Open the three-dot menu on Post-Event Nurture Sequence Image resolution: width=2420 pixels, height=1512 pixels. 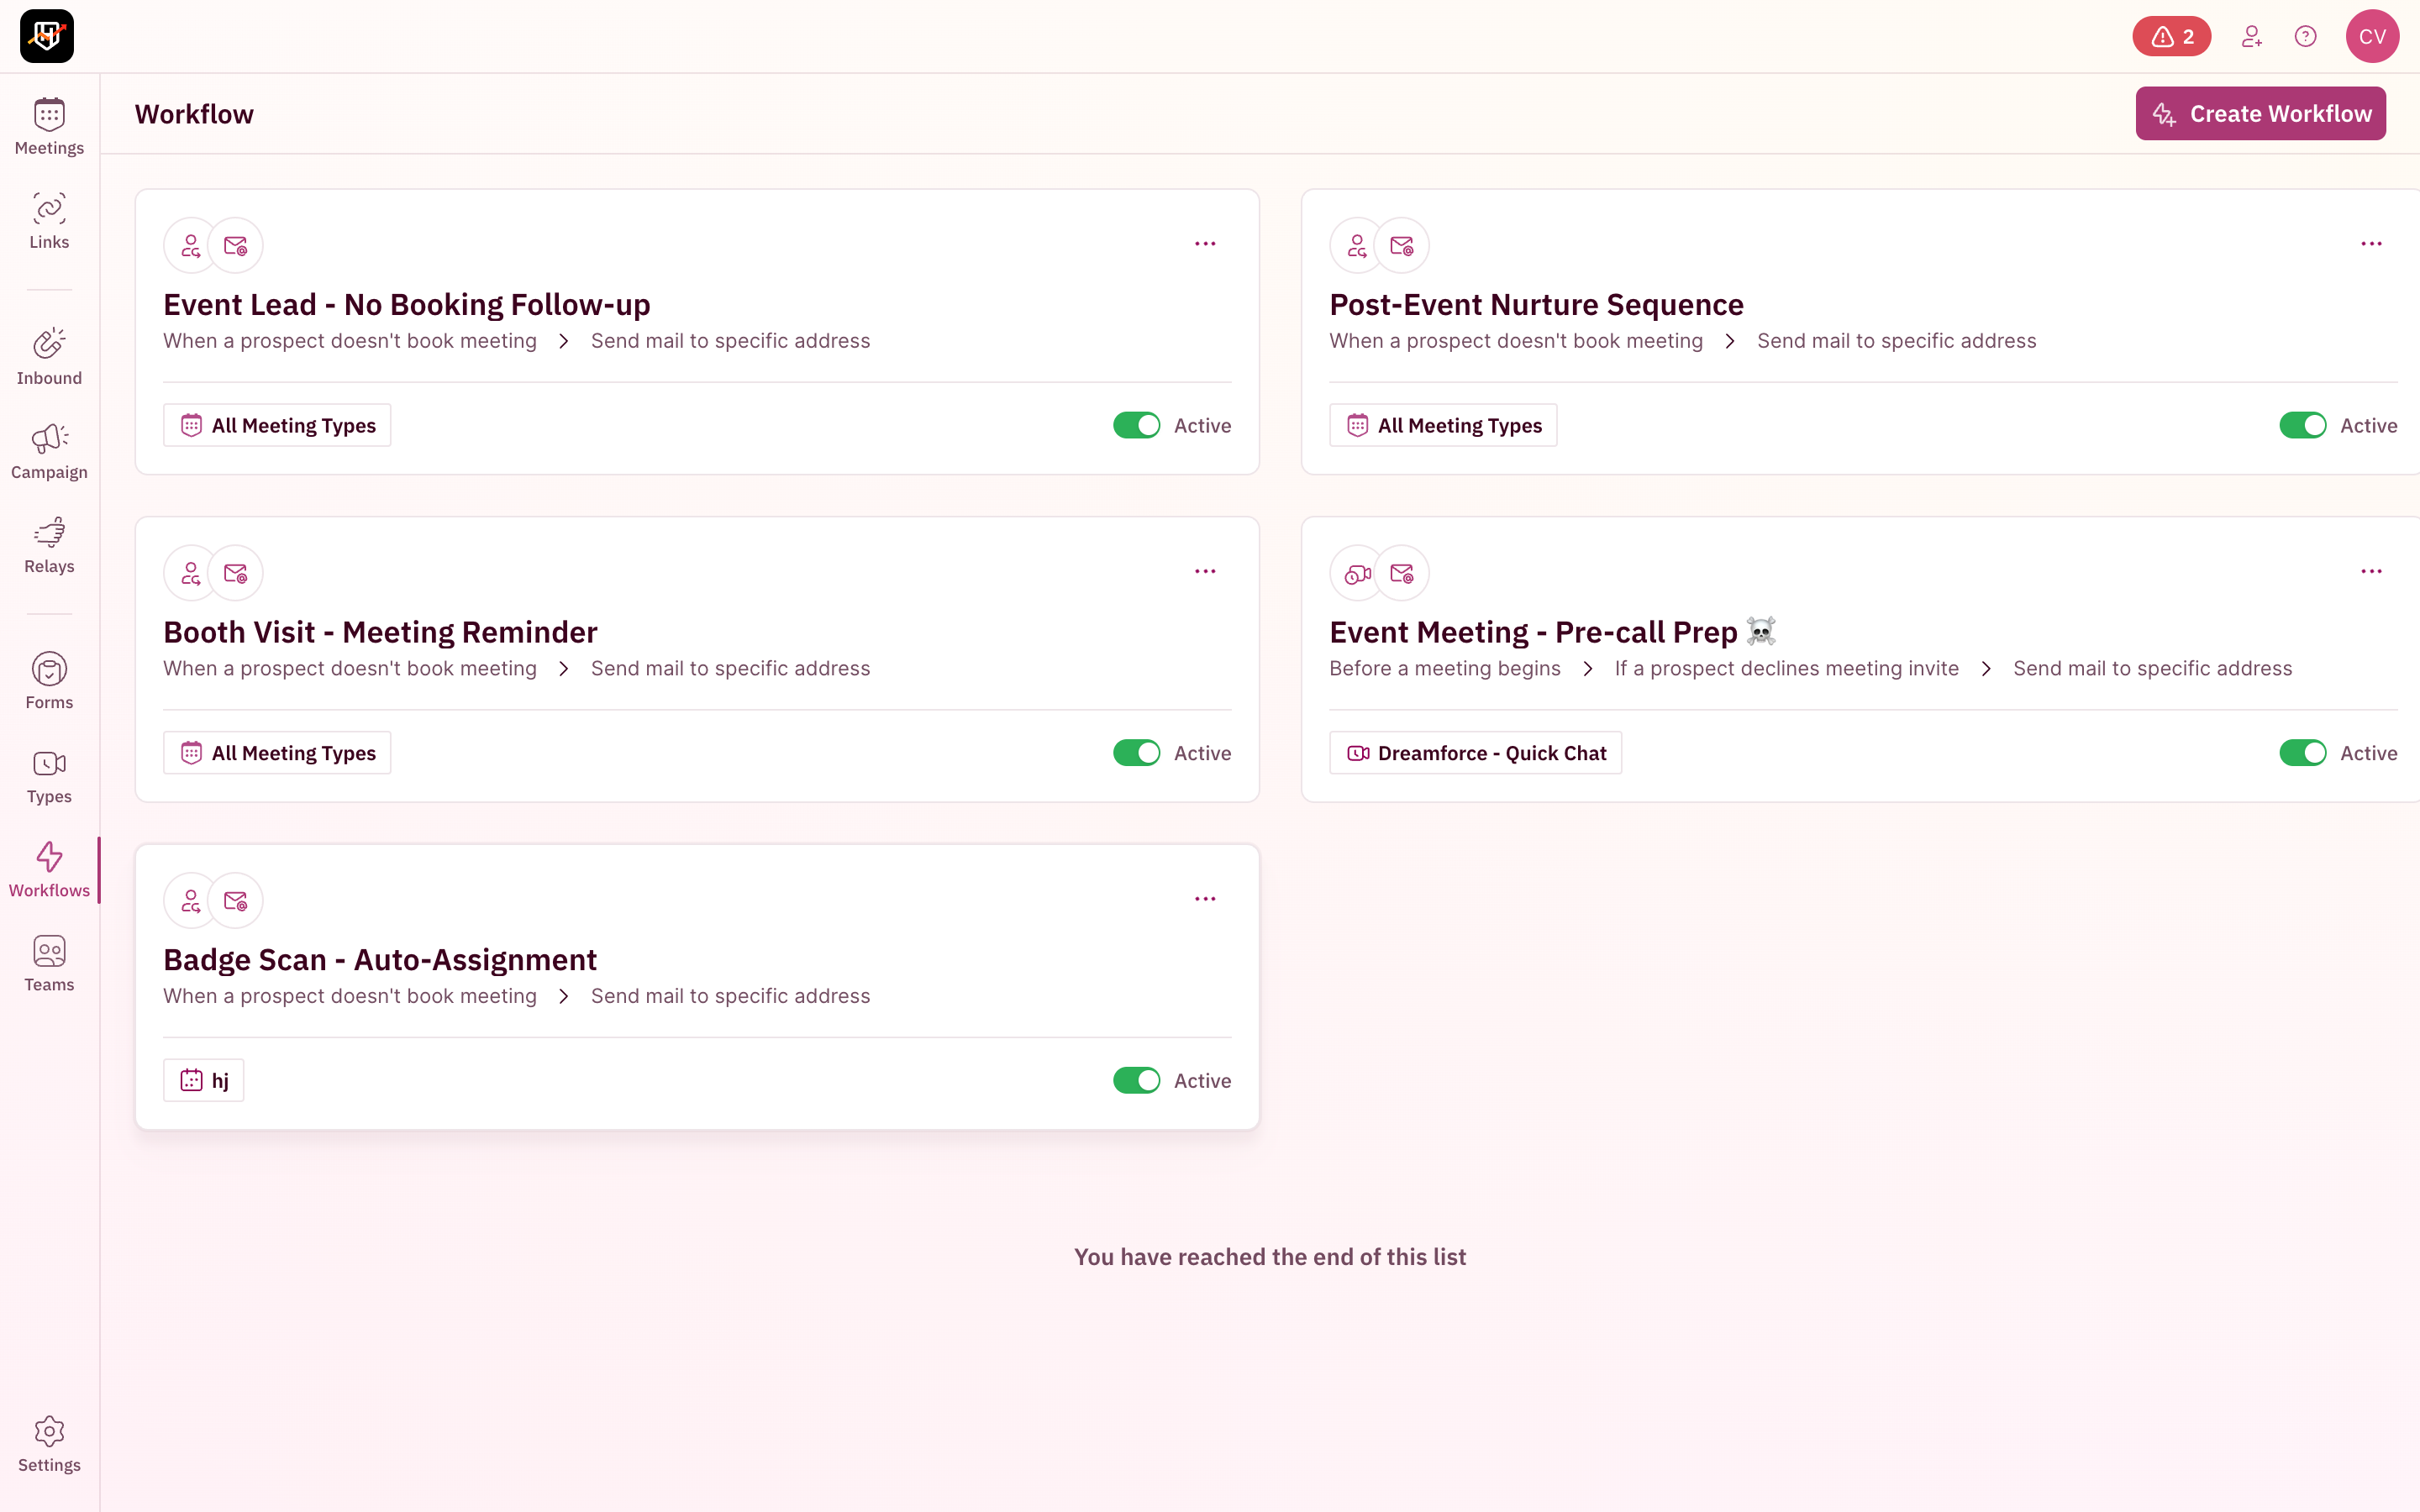pyautogui.click(x=2372, y=243)
